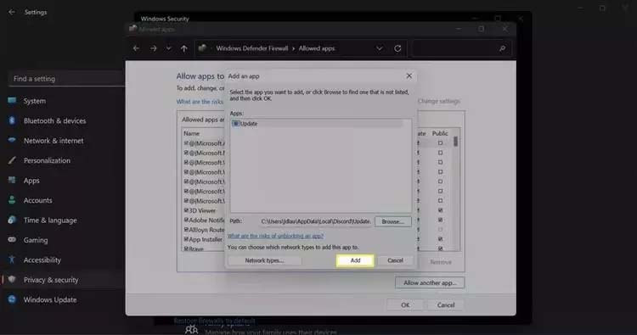Image resolution: width=637 pixels, height=335 pixels.
Task: Click Restore firewalls to default link
Action: [x=215, y=321]
